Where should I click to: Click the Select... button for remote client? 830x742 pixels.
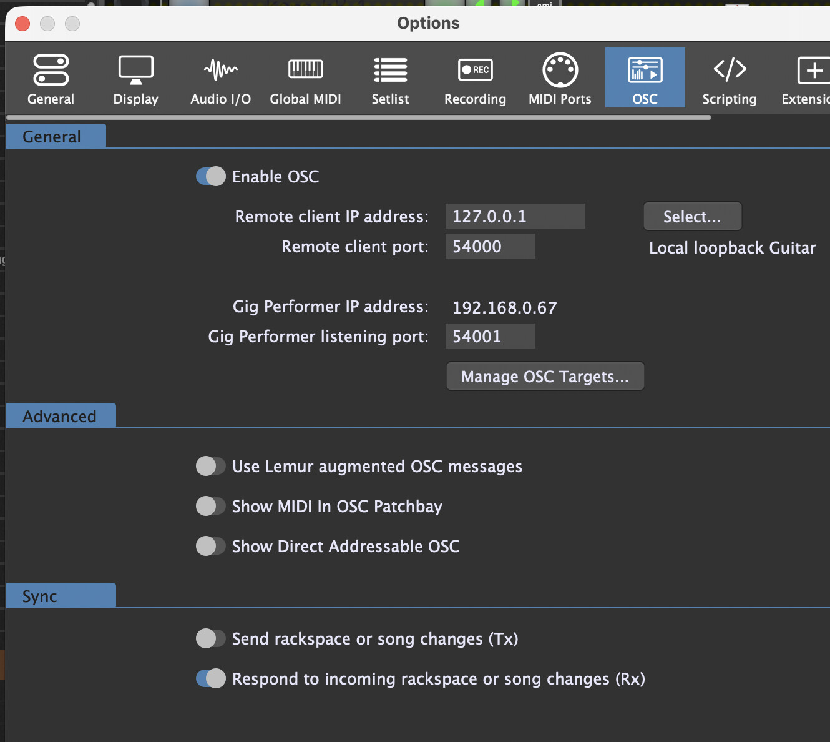692,217
